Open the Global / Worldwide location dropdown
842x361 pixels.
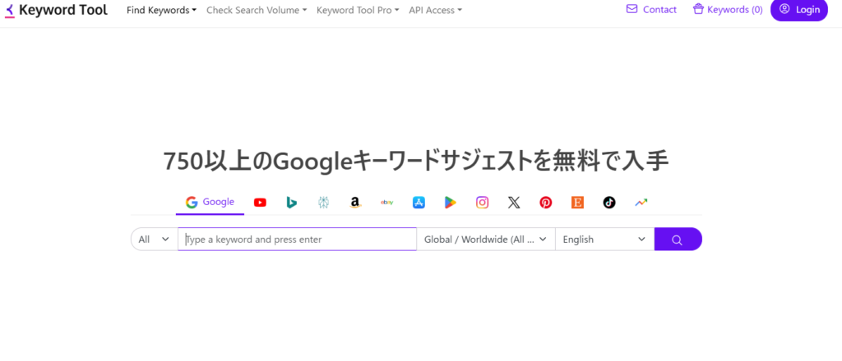pos(485,240)
